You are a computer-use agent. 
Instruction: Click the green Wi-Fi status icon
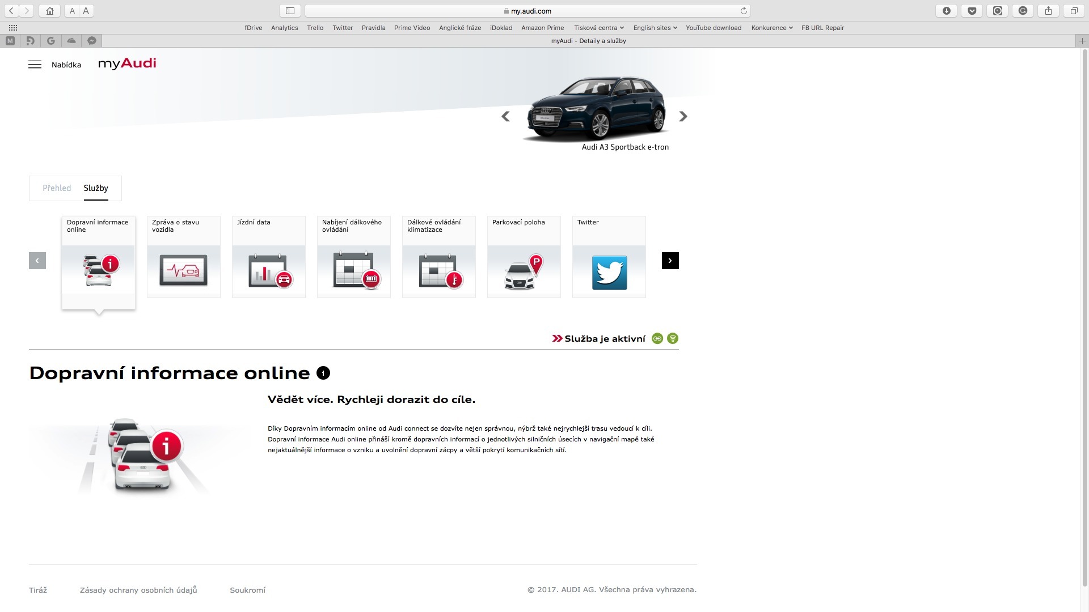673,338
